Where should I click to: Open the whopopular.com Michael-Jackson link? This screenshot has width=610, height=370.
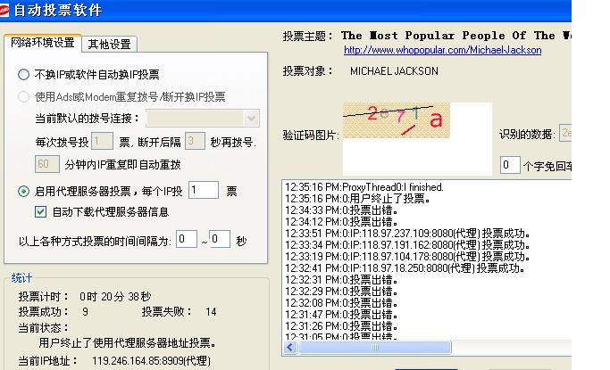click(442, 51)
